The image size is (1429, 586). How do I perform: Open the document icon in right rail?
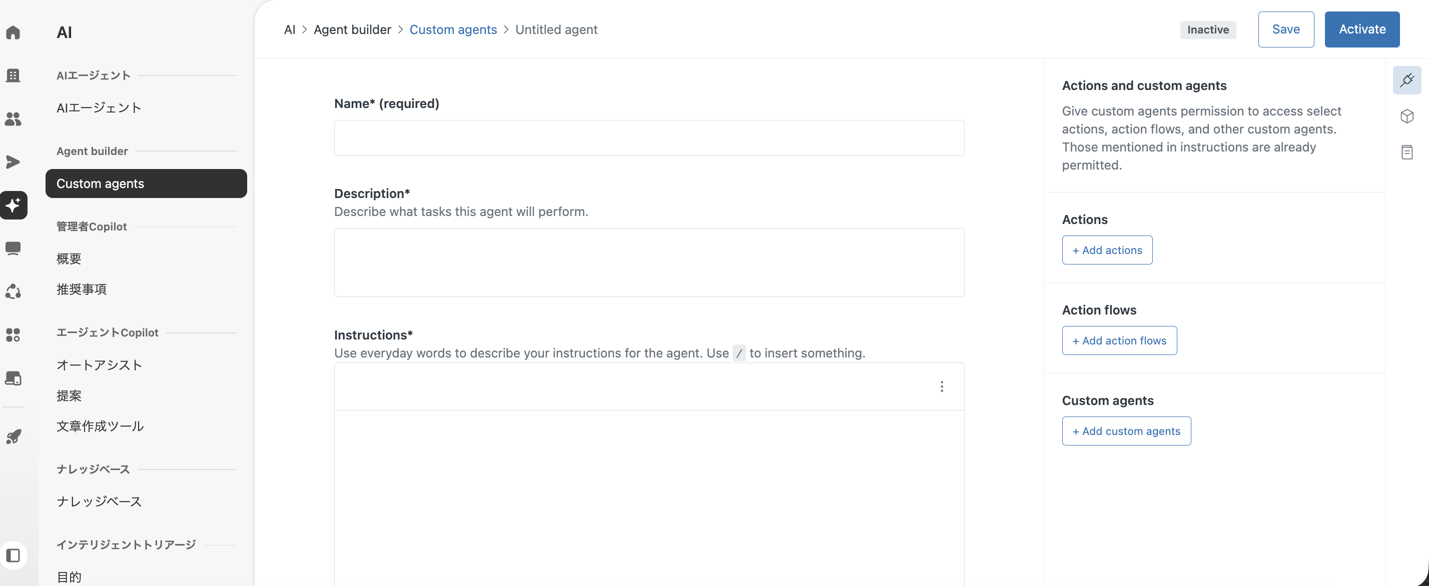coord(1407,152)
